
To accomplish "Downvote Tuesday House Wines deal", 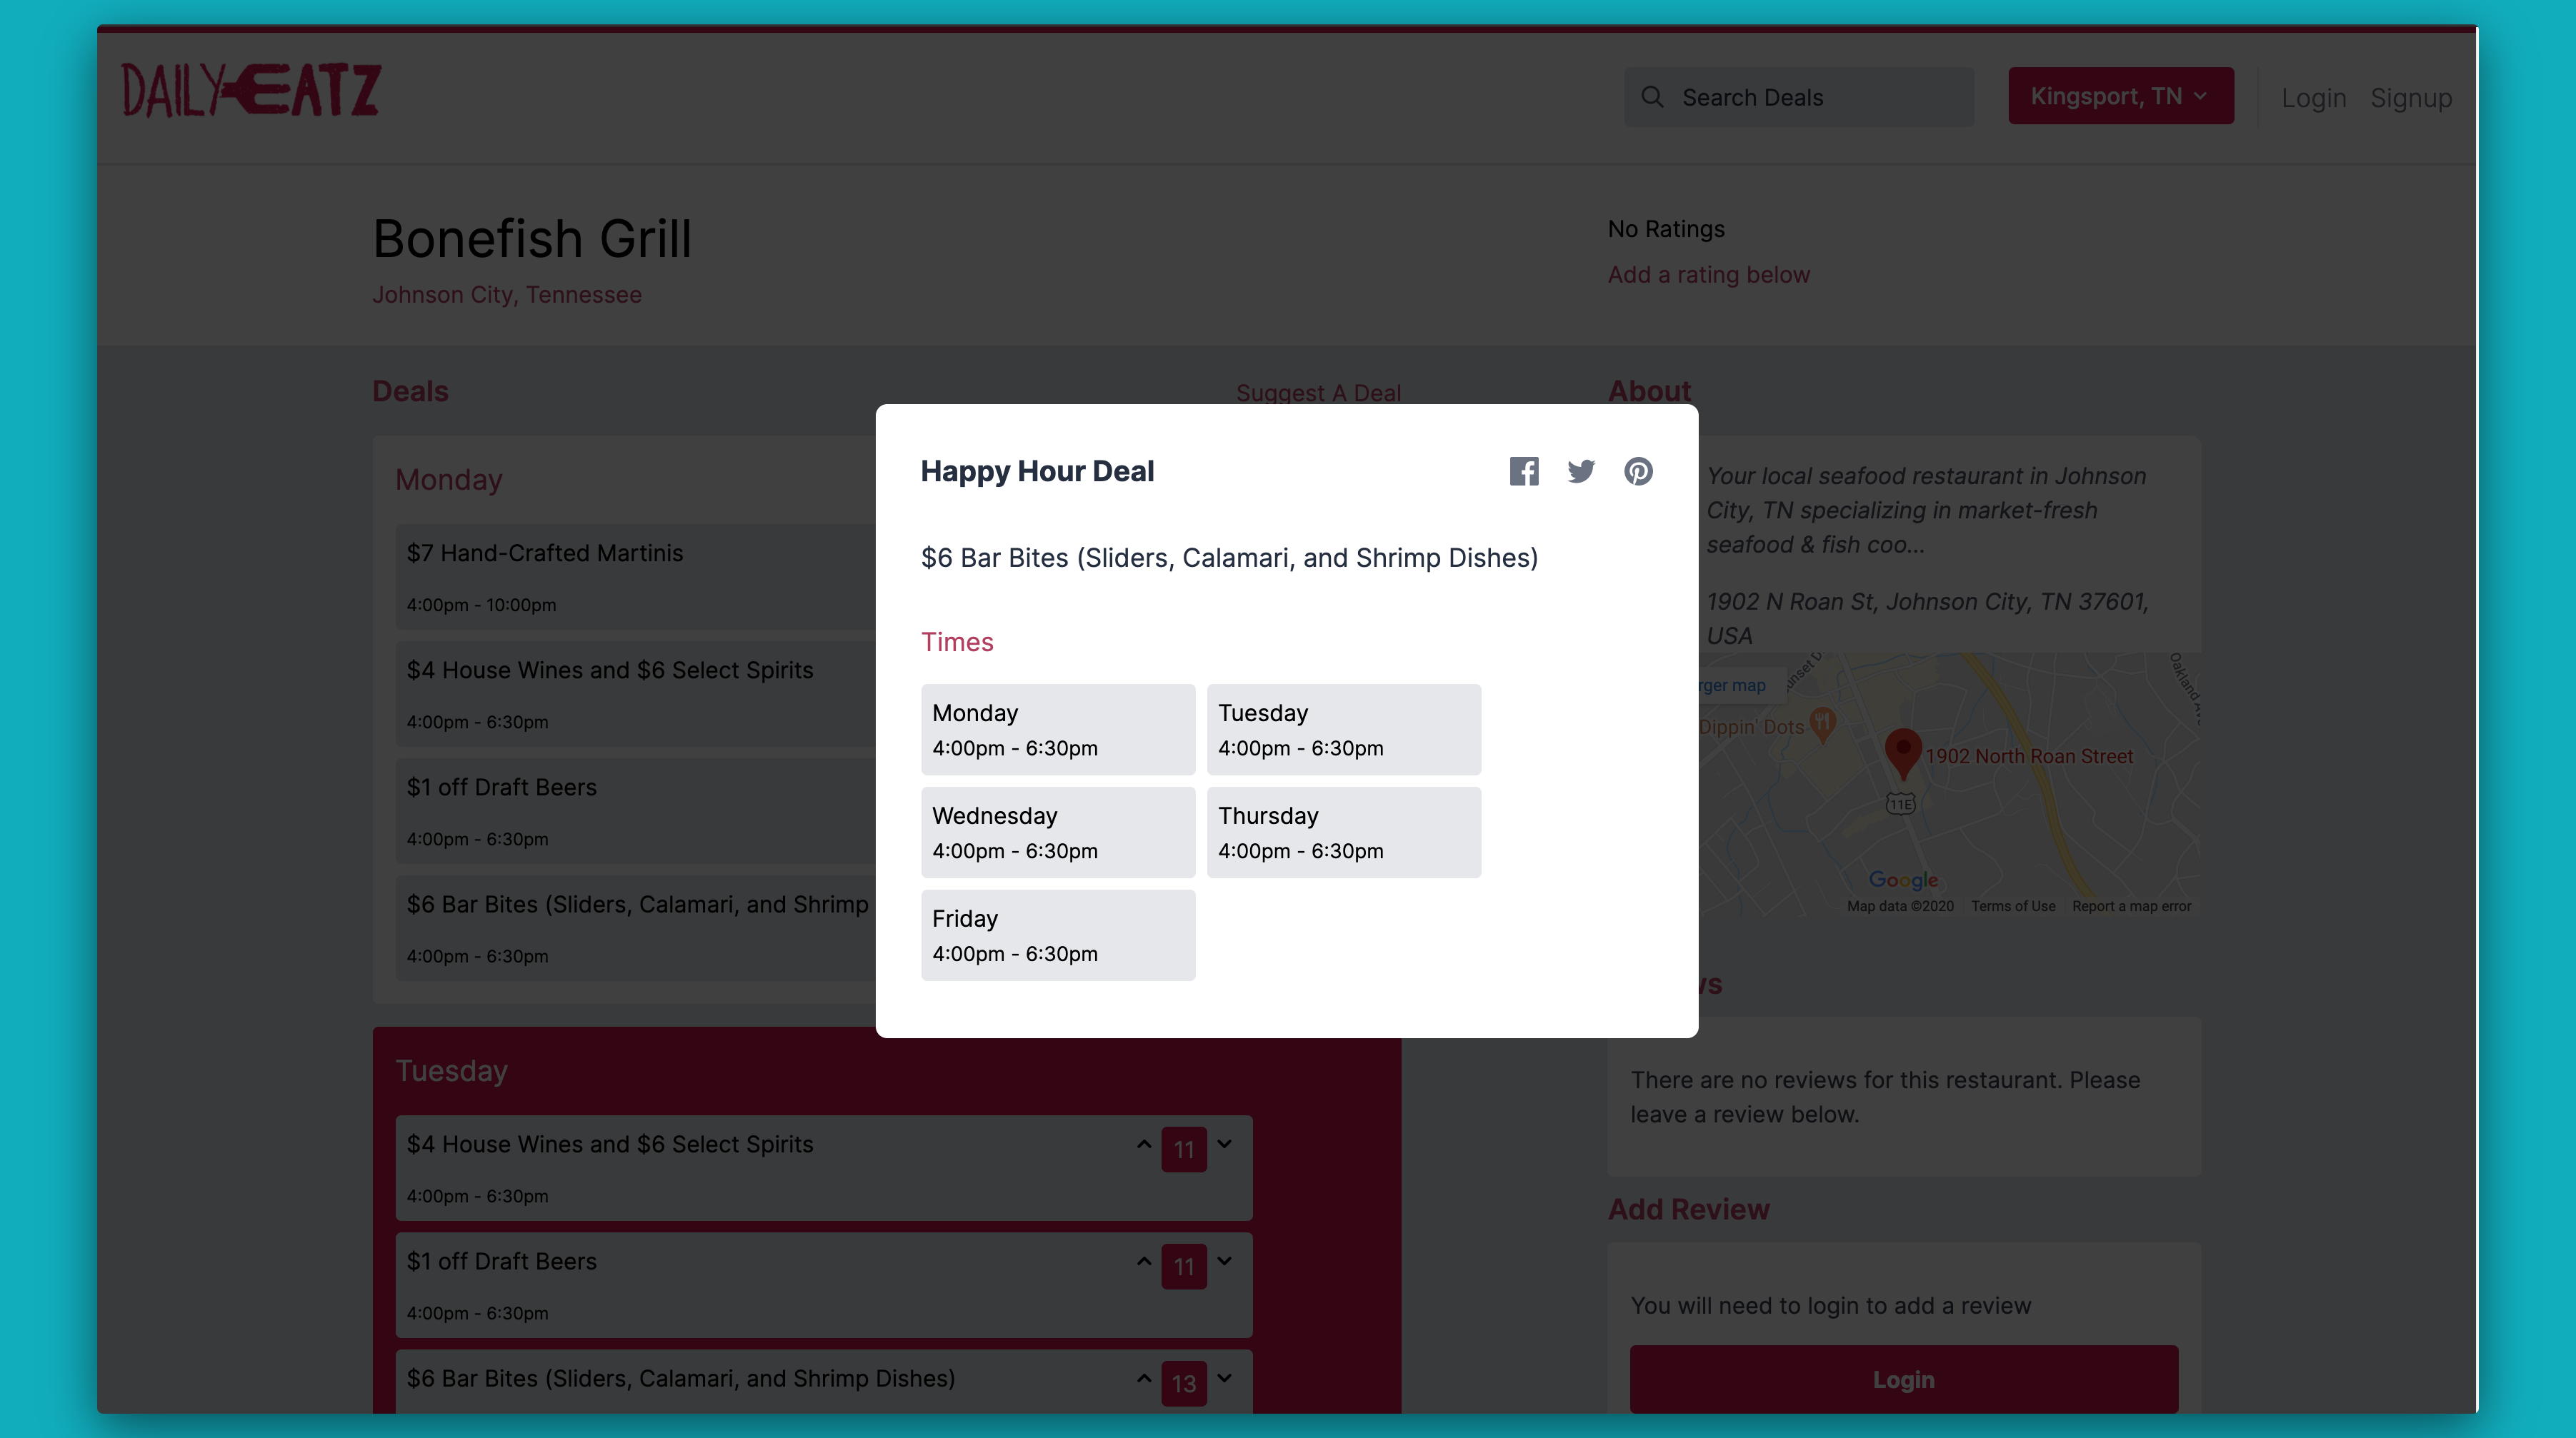I will [1225, 1145].
